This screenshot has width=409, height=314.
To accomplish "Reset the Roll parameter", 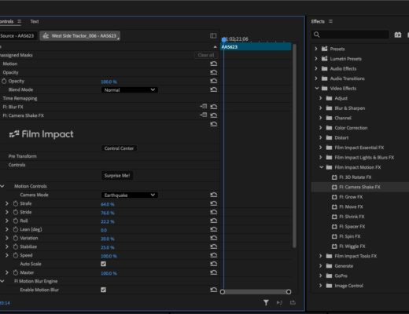I will tap(214, 221).
